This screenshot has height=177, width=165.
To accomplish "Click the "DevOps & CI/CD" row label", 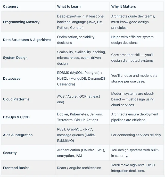I will pos(16,117).
